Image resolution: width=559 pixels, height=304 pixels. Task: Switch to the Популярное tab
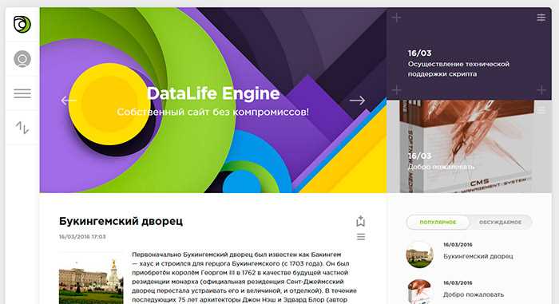438,222
